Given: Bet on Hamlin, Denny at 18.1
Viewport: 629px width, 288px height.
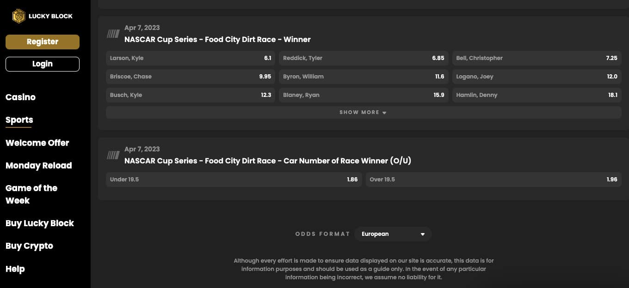Looking at the screenshot, I should tap(536, 95).
